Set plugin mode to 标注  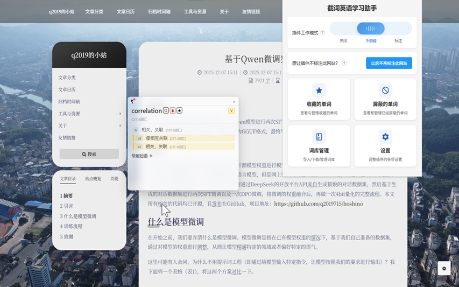click(x=398, y=41)
